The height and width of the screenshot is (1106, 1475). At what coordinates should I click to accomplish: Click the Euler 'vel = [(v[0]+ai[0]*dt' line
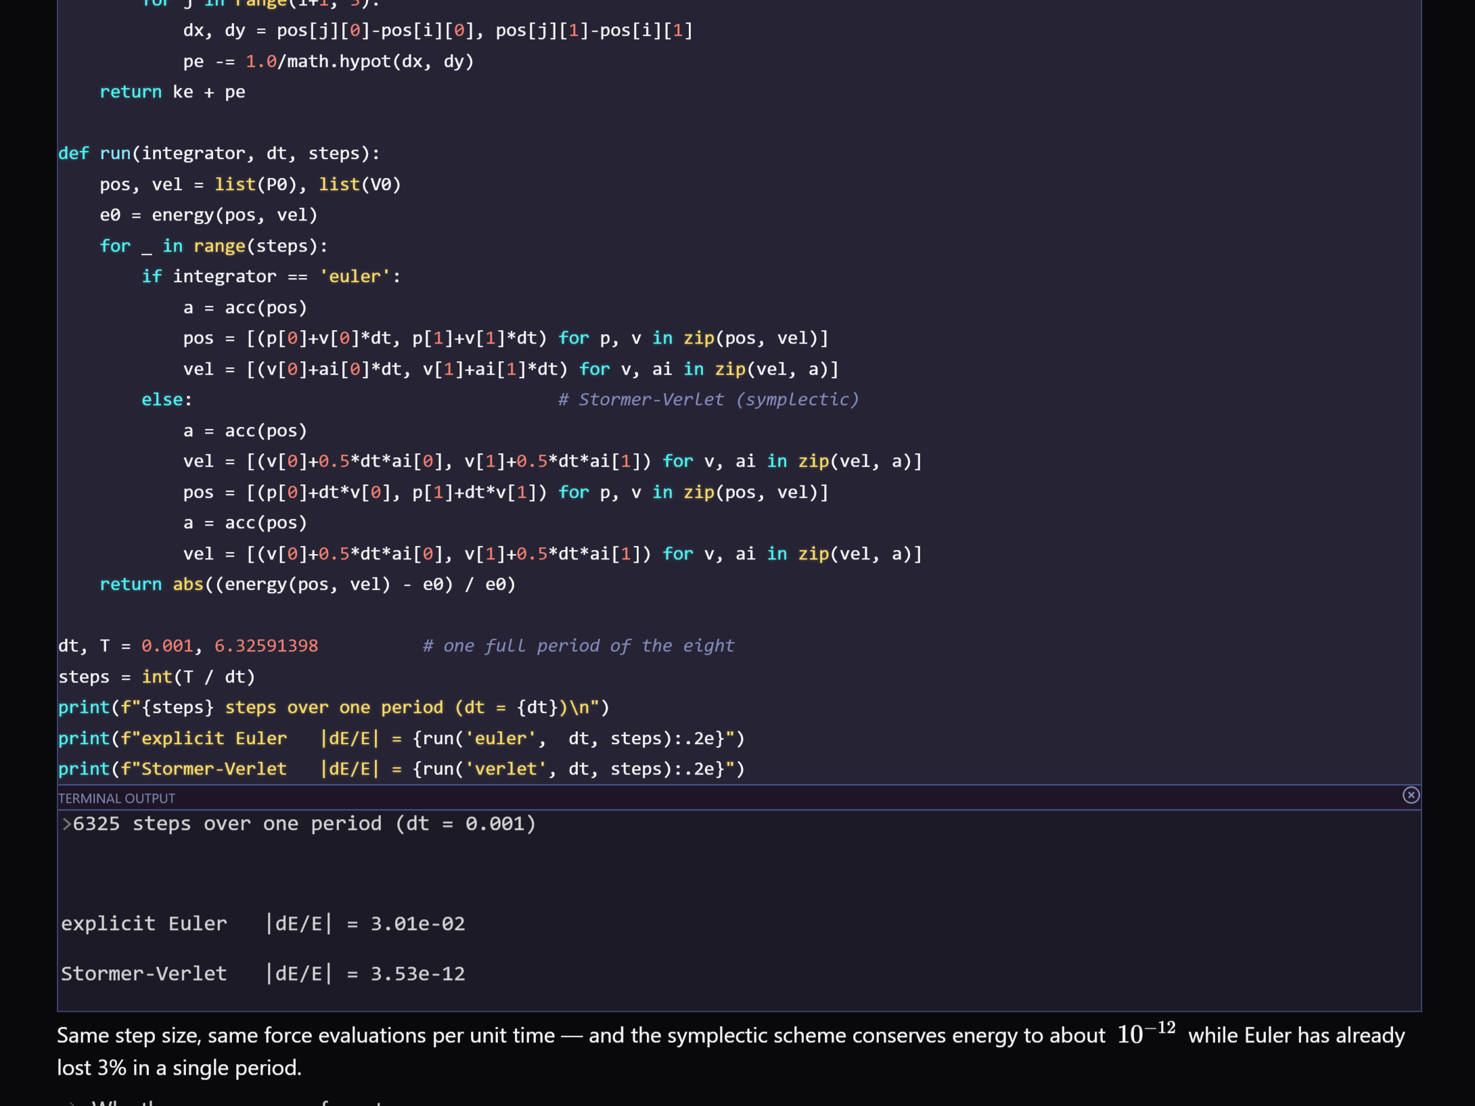[511, 369]
